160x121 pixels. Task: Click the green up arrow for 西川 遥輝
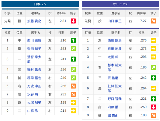click(73, 41)
